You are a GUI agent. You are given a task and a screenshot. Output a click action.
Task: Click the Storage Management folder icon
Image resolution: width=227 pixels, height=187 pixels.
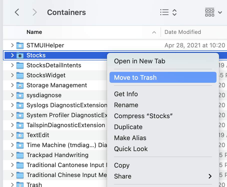click(20, 86)
